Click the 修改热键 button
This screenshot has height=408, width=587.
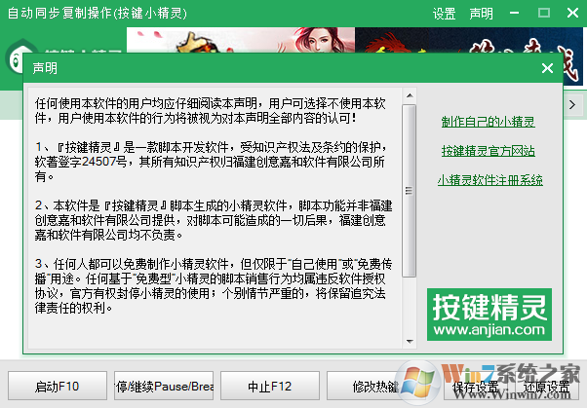tap(375, 386)
